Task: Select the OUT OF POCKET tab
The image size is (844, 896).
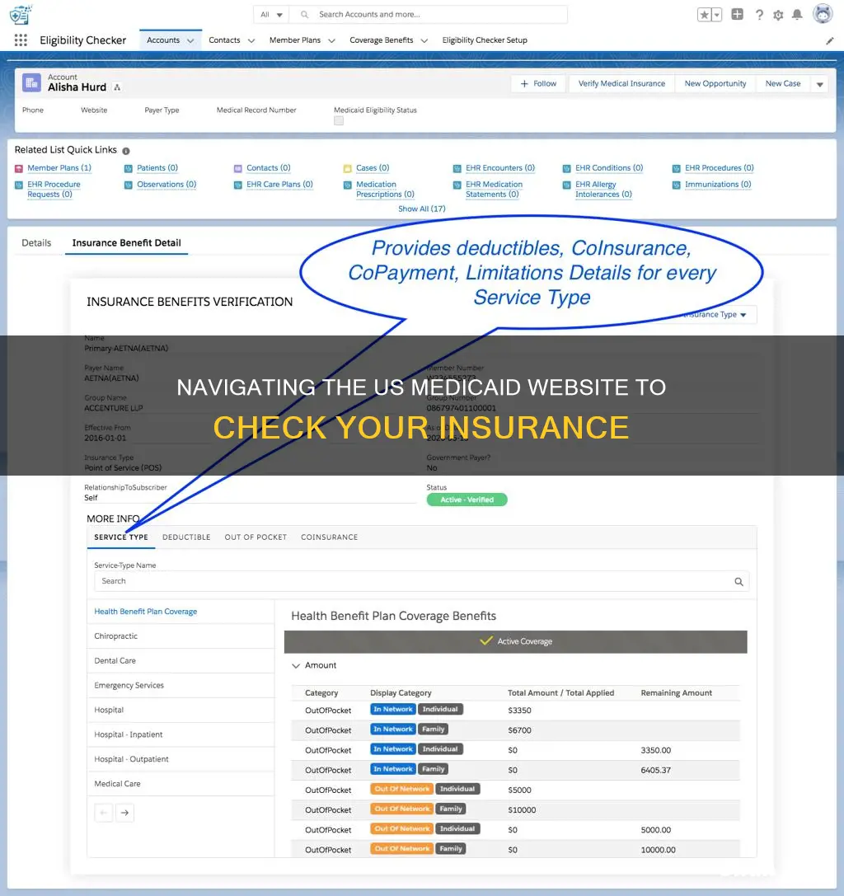Action: tap(256, 537)
